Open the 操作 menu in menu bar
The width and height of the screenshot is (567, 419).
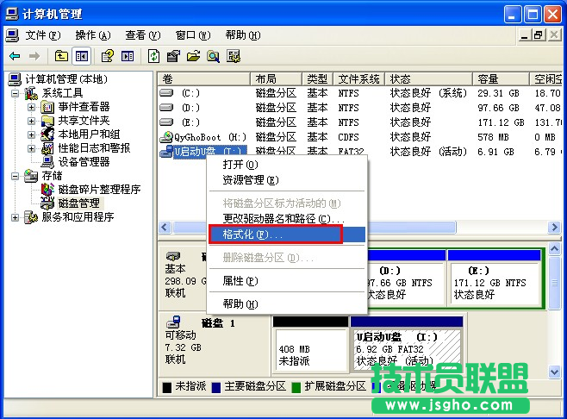92,35
